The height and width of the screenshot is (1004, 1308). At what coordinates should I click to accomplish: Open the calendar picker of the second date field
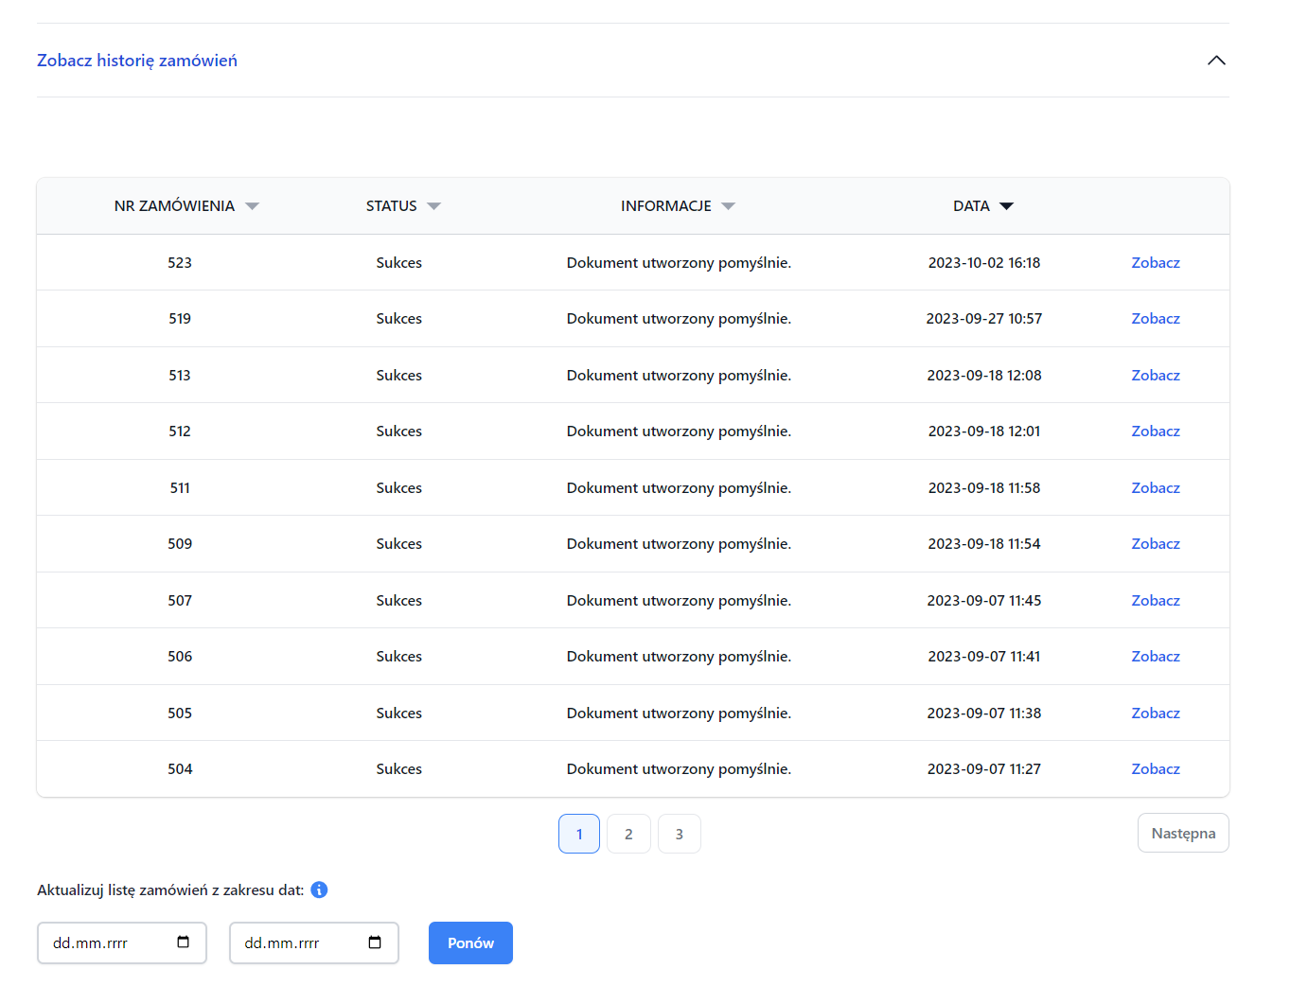(x=375, y=942)
